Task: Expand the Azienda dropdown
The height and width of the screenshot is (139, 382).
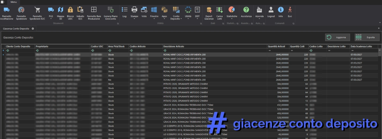Action: pyautogui.click(x=259, y=18)
